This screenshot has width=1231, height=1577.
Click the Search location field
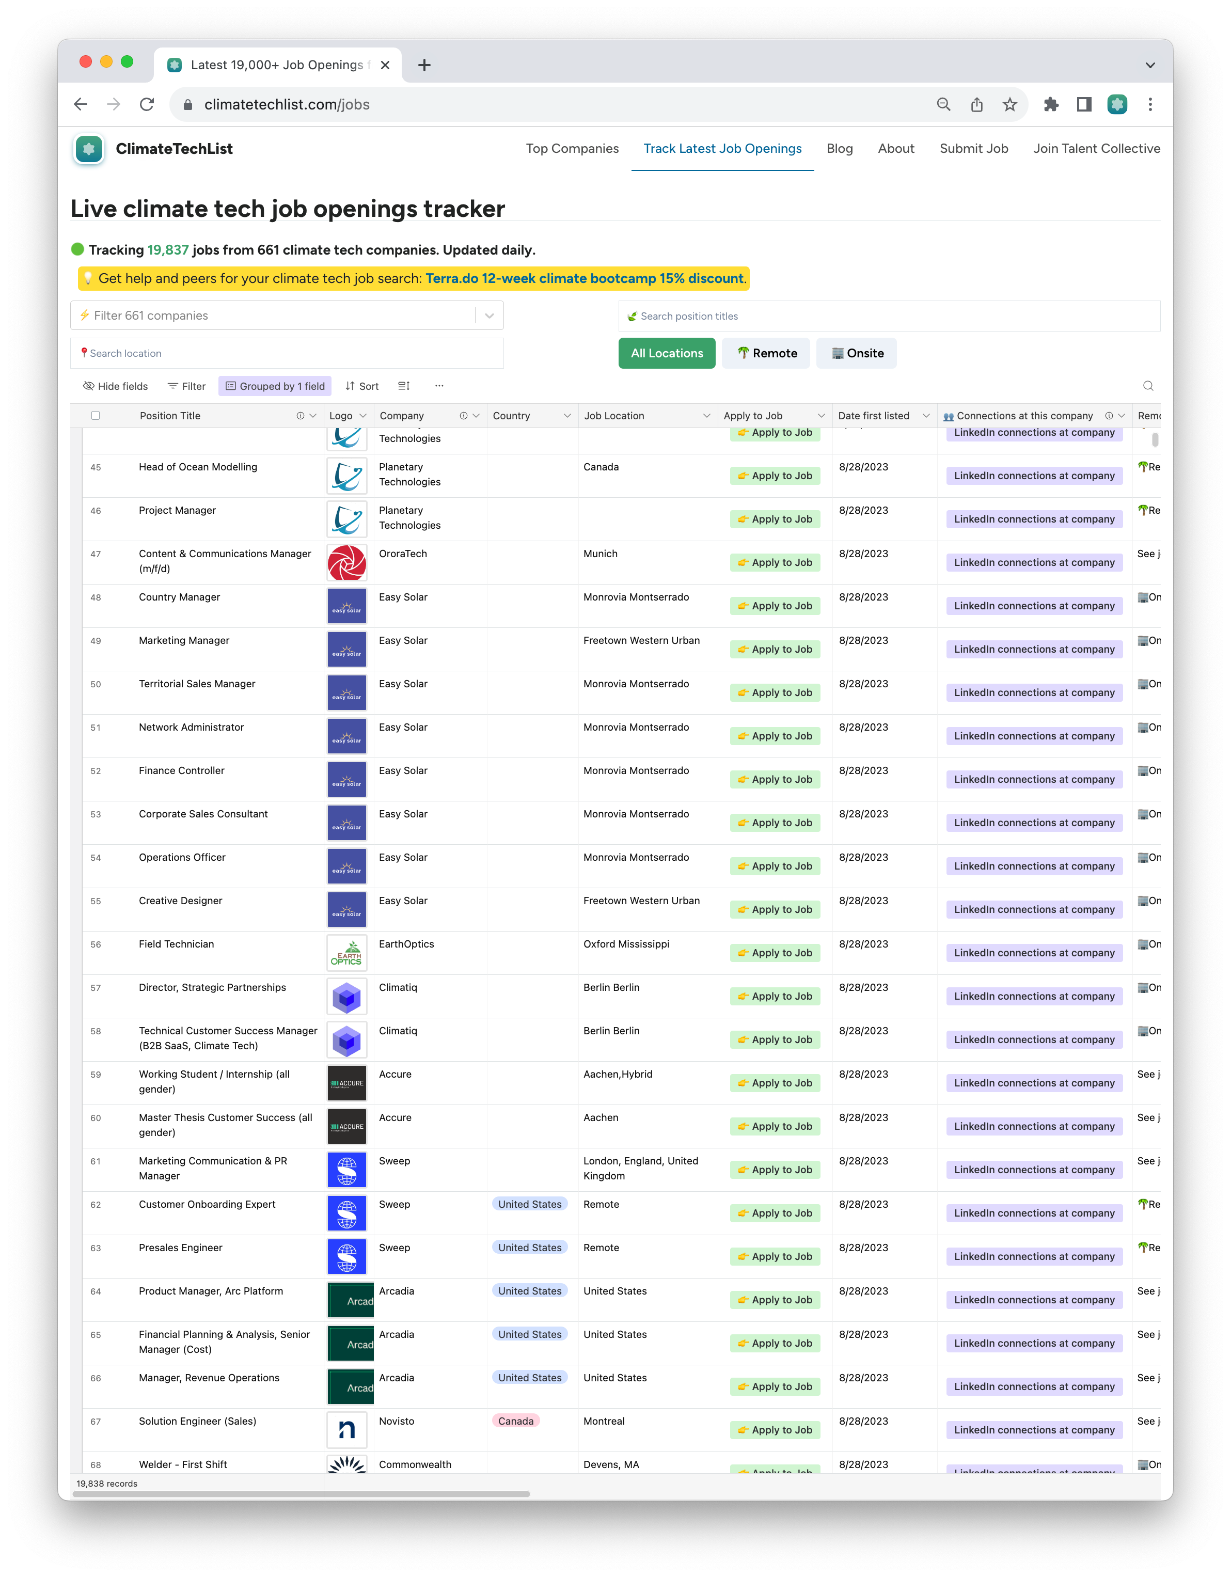(x=287, y=353)
